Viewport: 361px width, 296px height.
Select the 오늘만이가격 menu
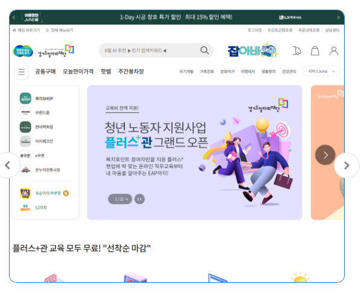[x=78, y=72]
